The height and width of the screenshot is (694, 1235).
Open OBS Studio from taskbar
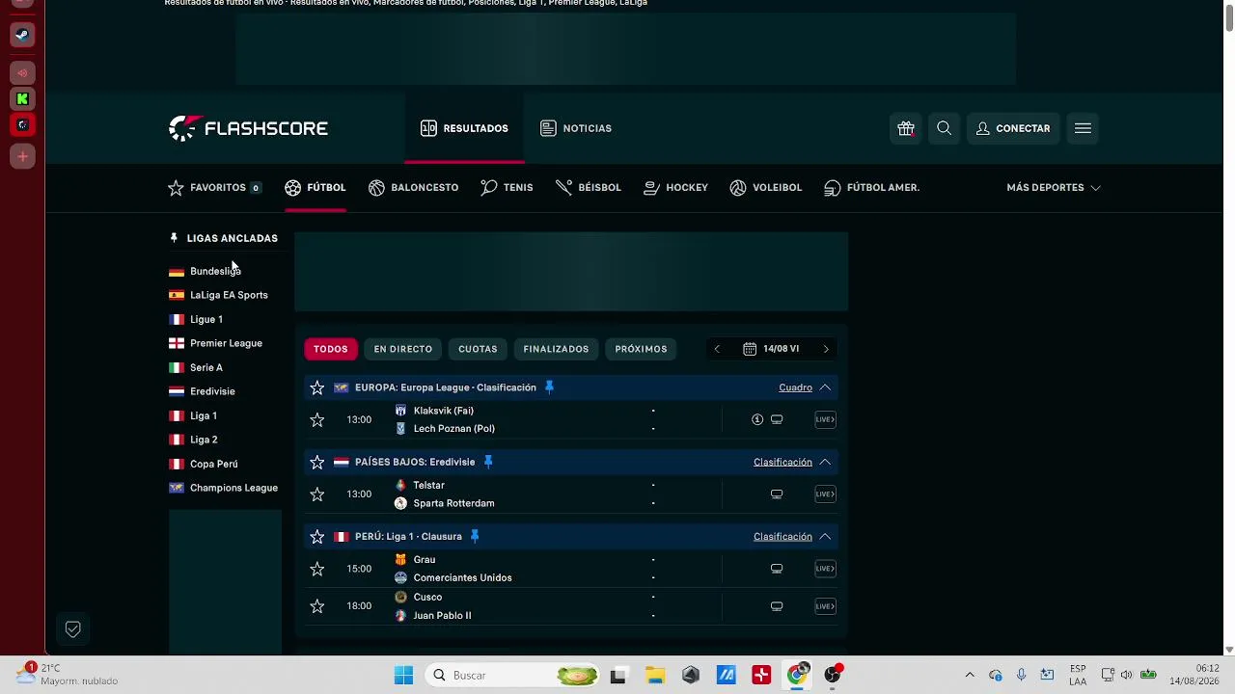coord(833,676)
